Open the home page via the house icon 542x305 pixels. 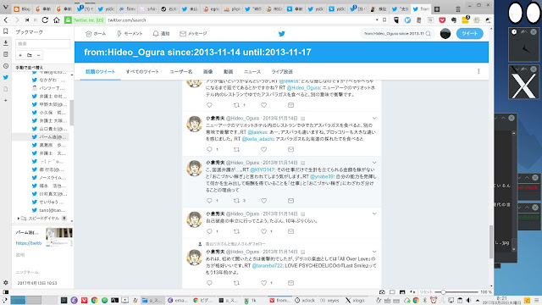(57, 20)
